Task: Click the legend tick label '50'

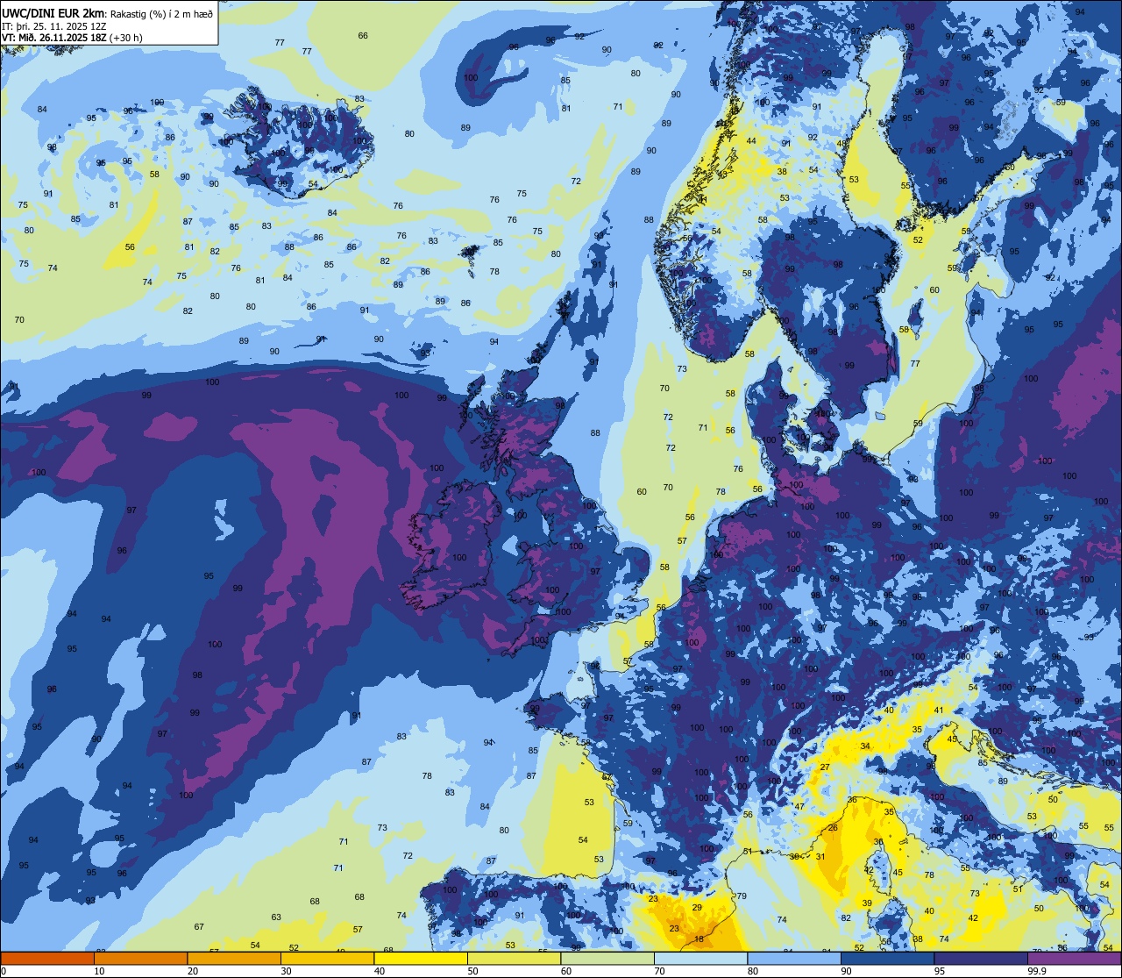Action: tap(472, 971)
